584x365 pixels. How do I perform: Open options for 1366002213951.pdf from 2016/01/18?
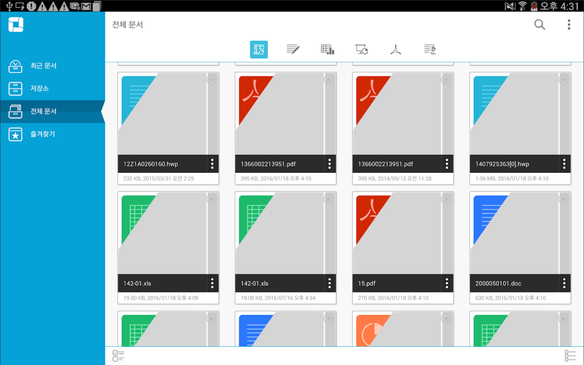click(x=330, y=164)
